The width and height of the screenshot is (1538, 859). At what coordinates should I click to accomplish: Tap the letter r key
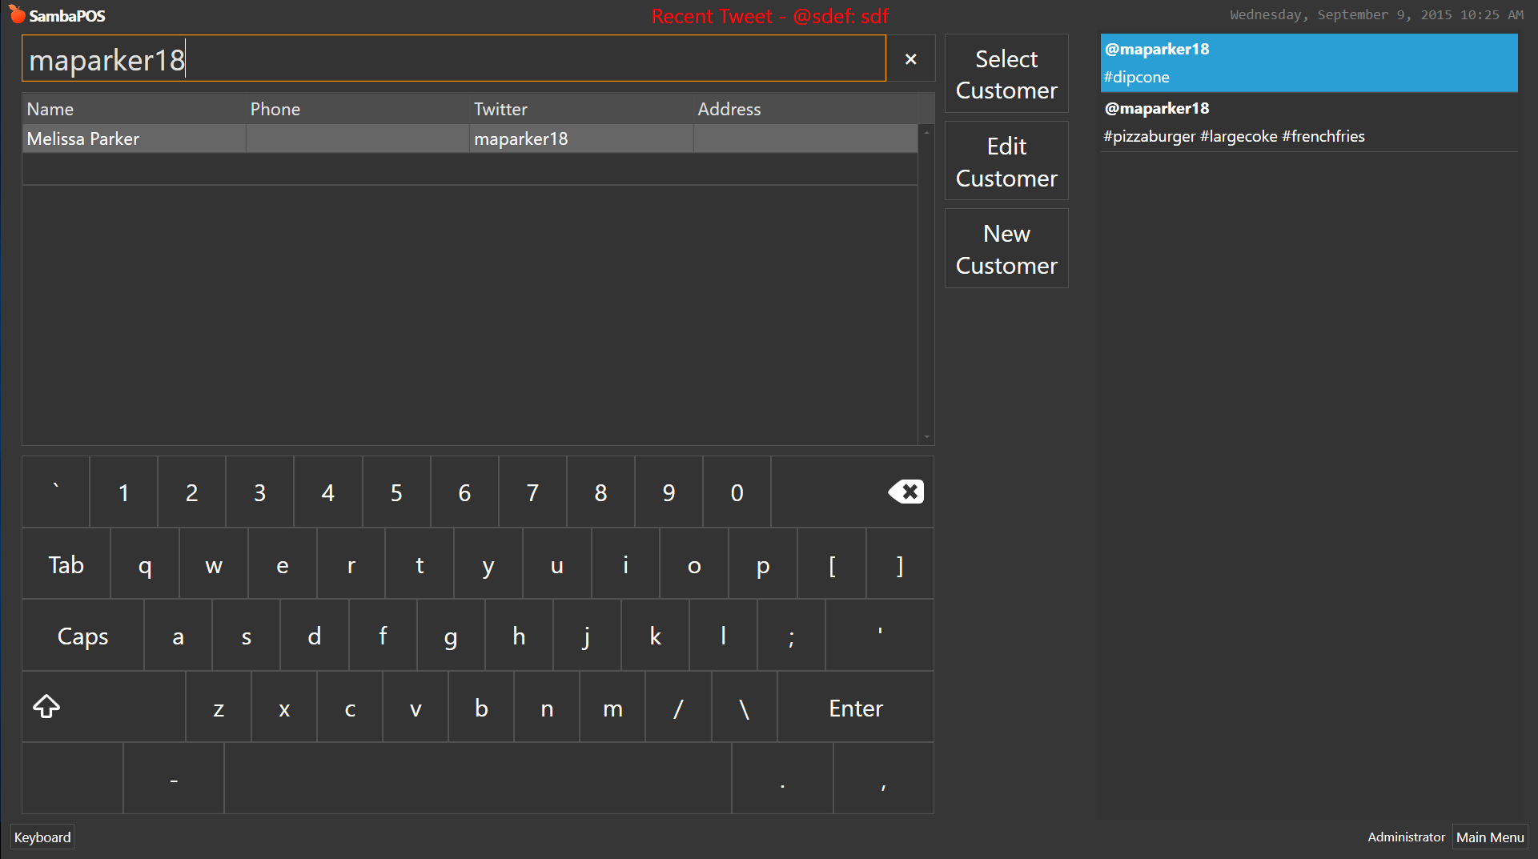click(x=351, y=564)
